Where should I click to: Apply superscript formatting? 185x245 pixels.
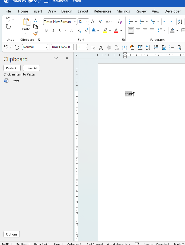click(86, 30)
